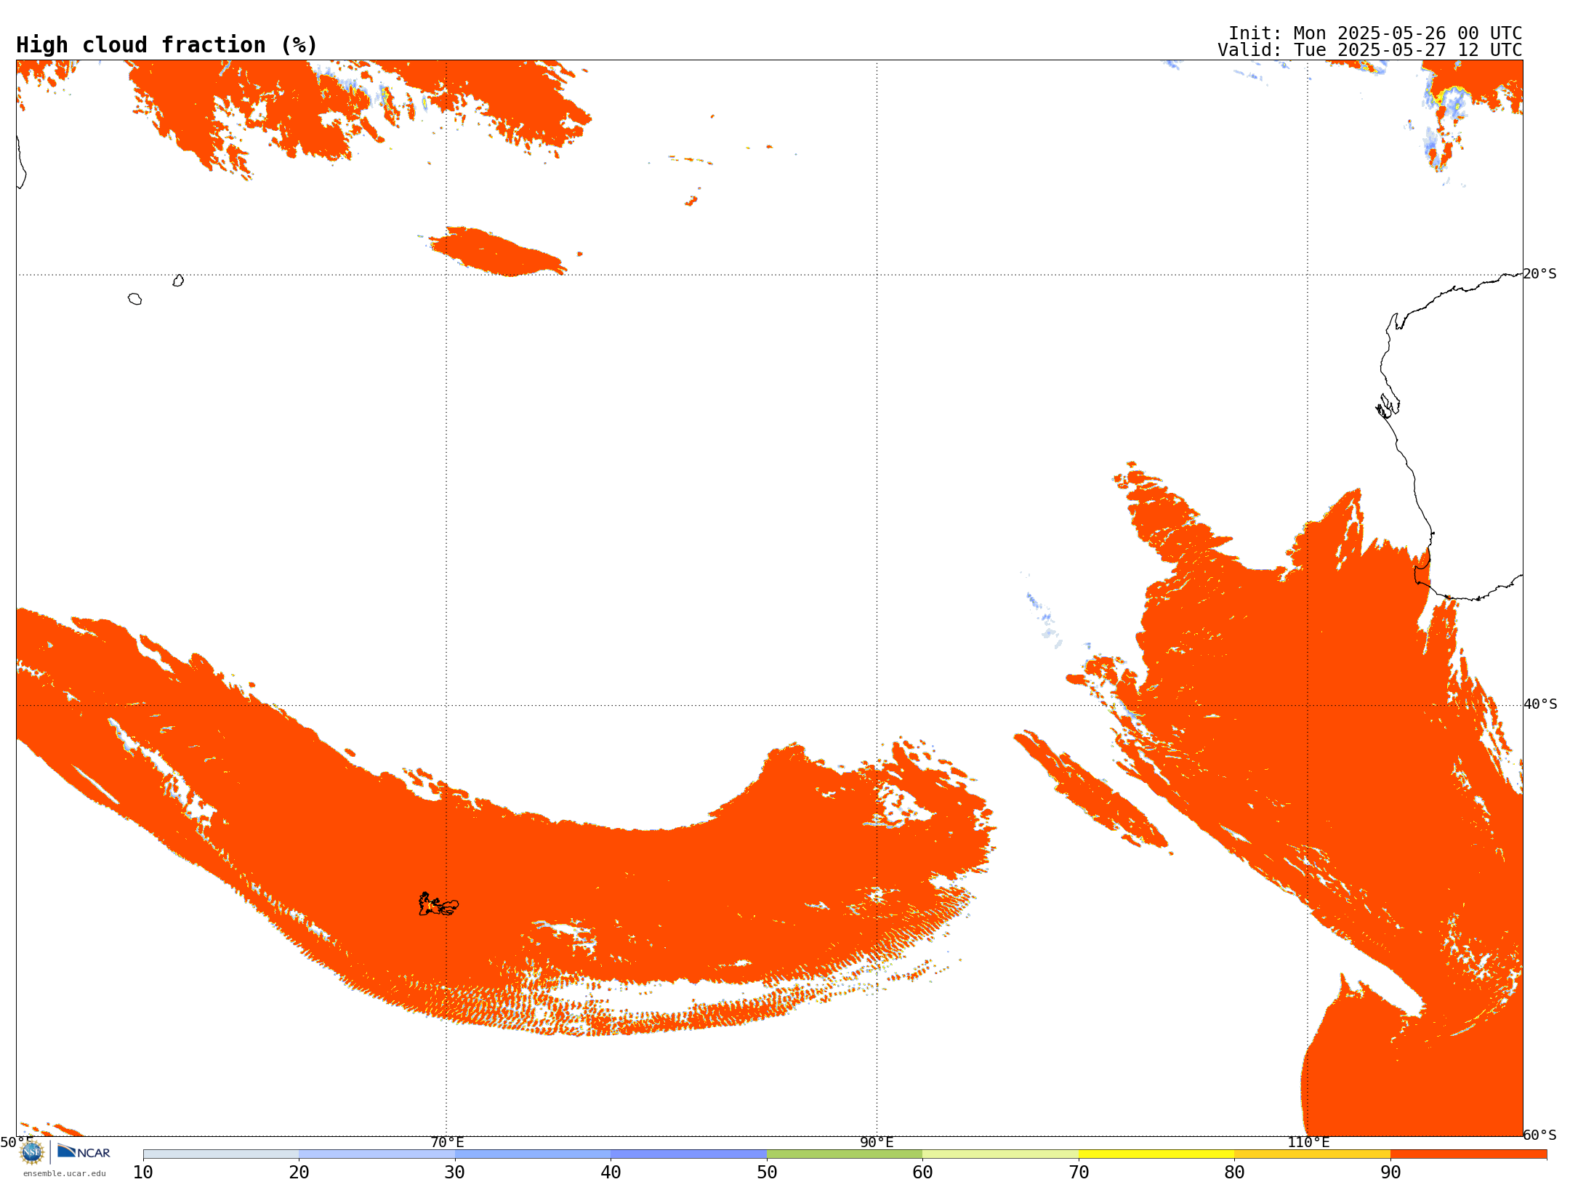
Task: Click the 20°S latitude label
Action: click(x=1540, y=274)
